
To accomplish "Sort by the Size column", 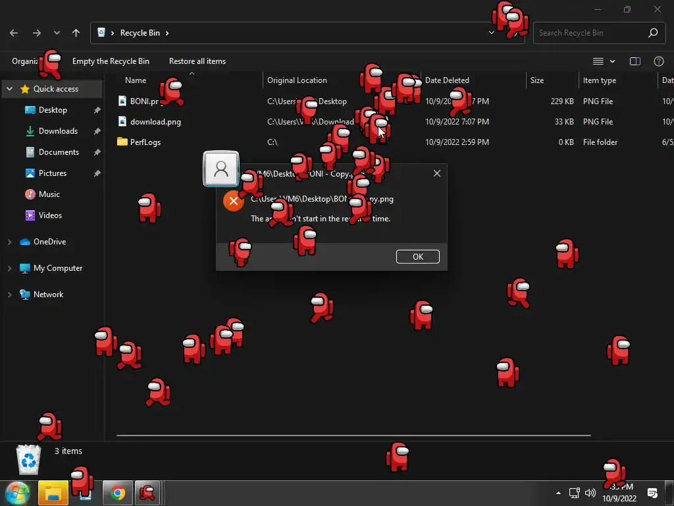I will (x=537, y=80).
